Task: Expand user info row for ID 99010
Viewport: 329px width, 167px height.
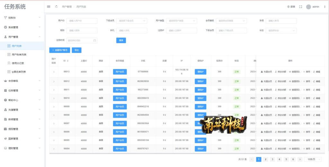Action: [54, 98]
